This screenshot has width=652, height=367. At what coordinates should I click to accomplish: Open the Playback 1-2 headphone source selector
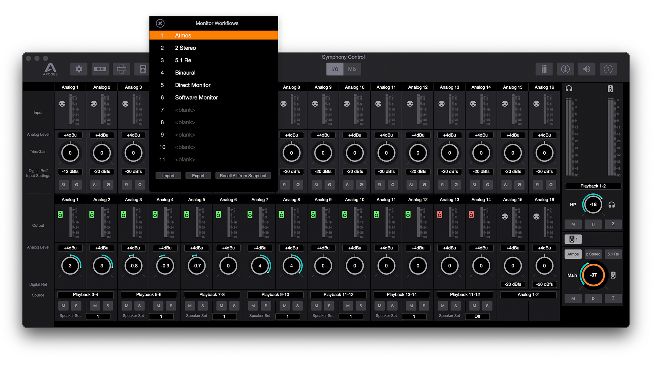593,186
